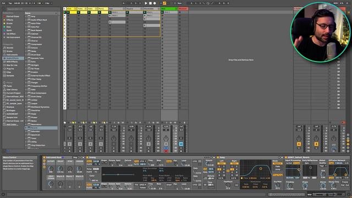Open the 1 Bar quantization menu
This screenshot has height=198, width=352.
click(x=48, y=3)
